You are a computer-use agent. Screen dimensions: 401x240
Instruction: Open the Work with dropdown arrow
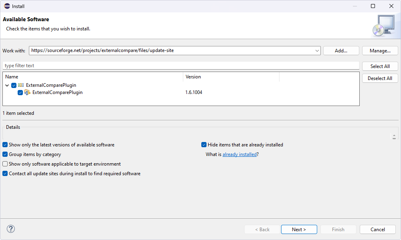click(x=317, y=51)
